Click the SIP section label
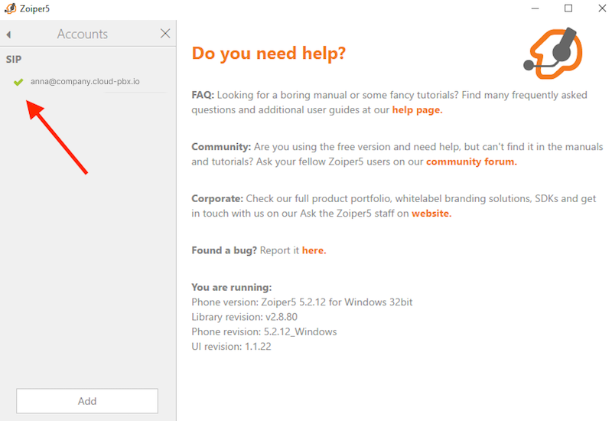The height and width of the screenshot is (421, 612). pos(14,59)
